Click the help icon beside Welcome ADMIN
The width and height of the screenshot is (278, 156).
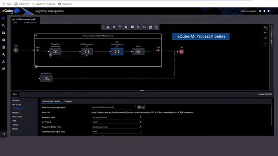[260, 11]
